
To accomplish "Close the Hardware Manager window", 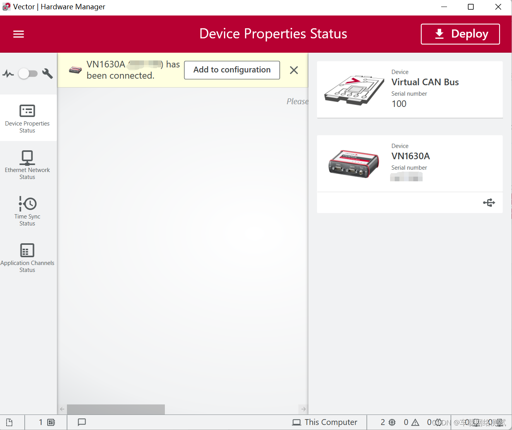I will (x=498, y=7).
